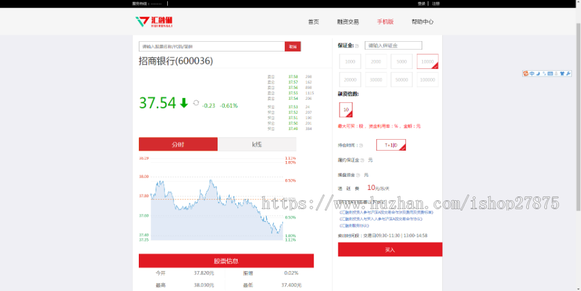Image resolution: width=581 pixels, height=291 pixels.
Task: Open the first agreement link about fee standards
Action: (386, 212)
